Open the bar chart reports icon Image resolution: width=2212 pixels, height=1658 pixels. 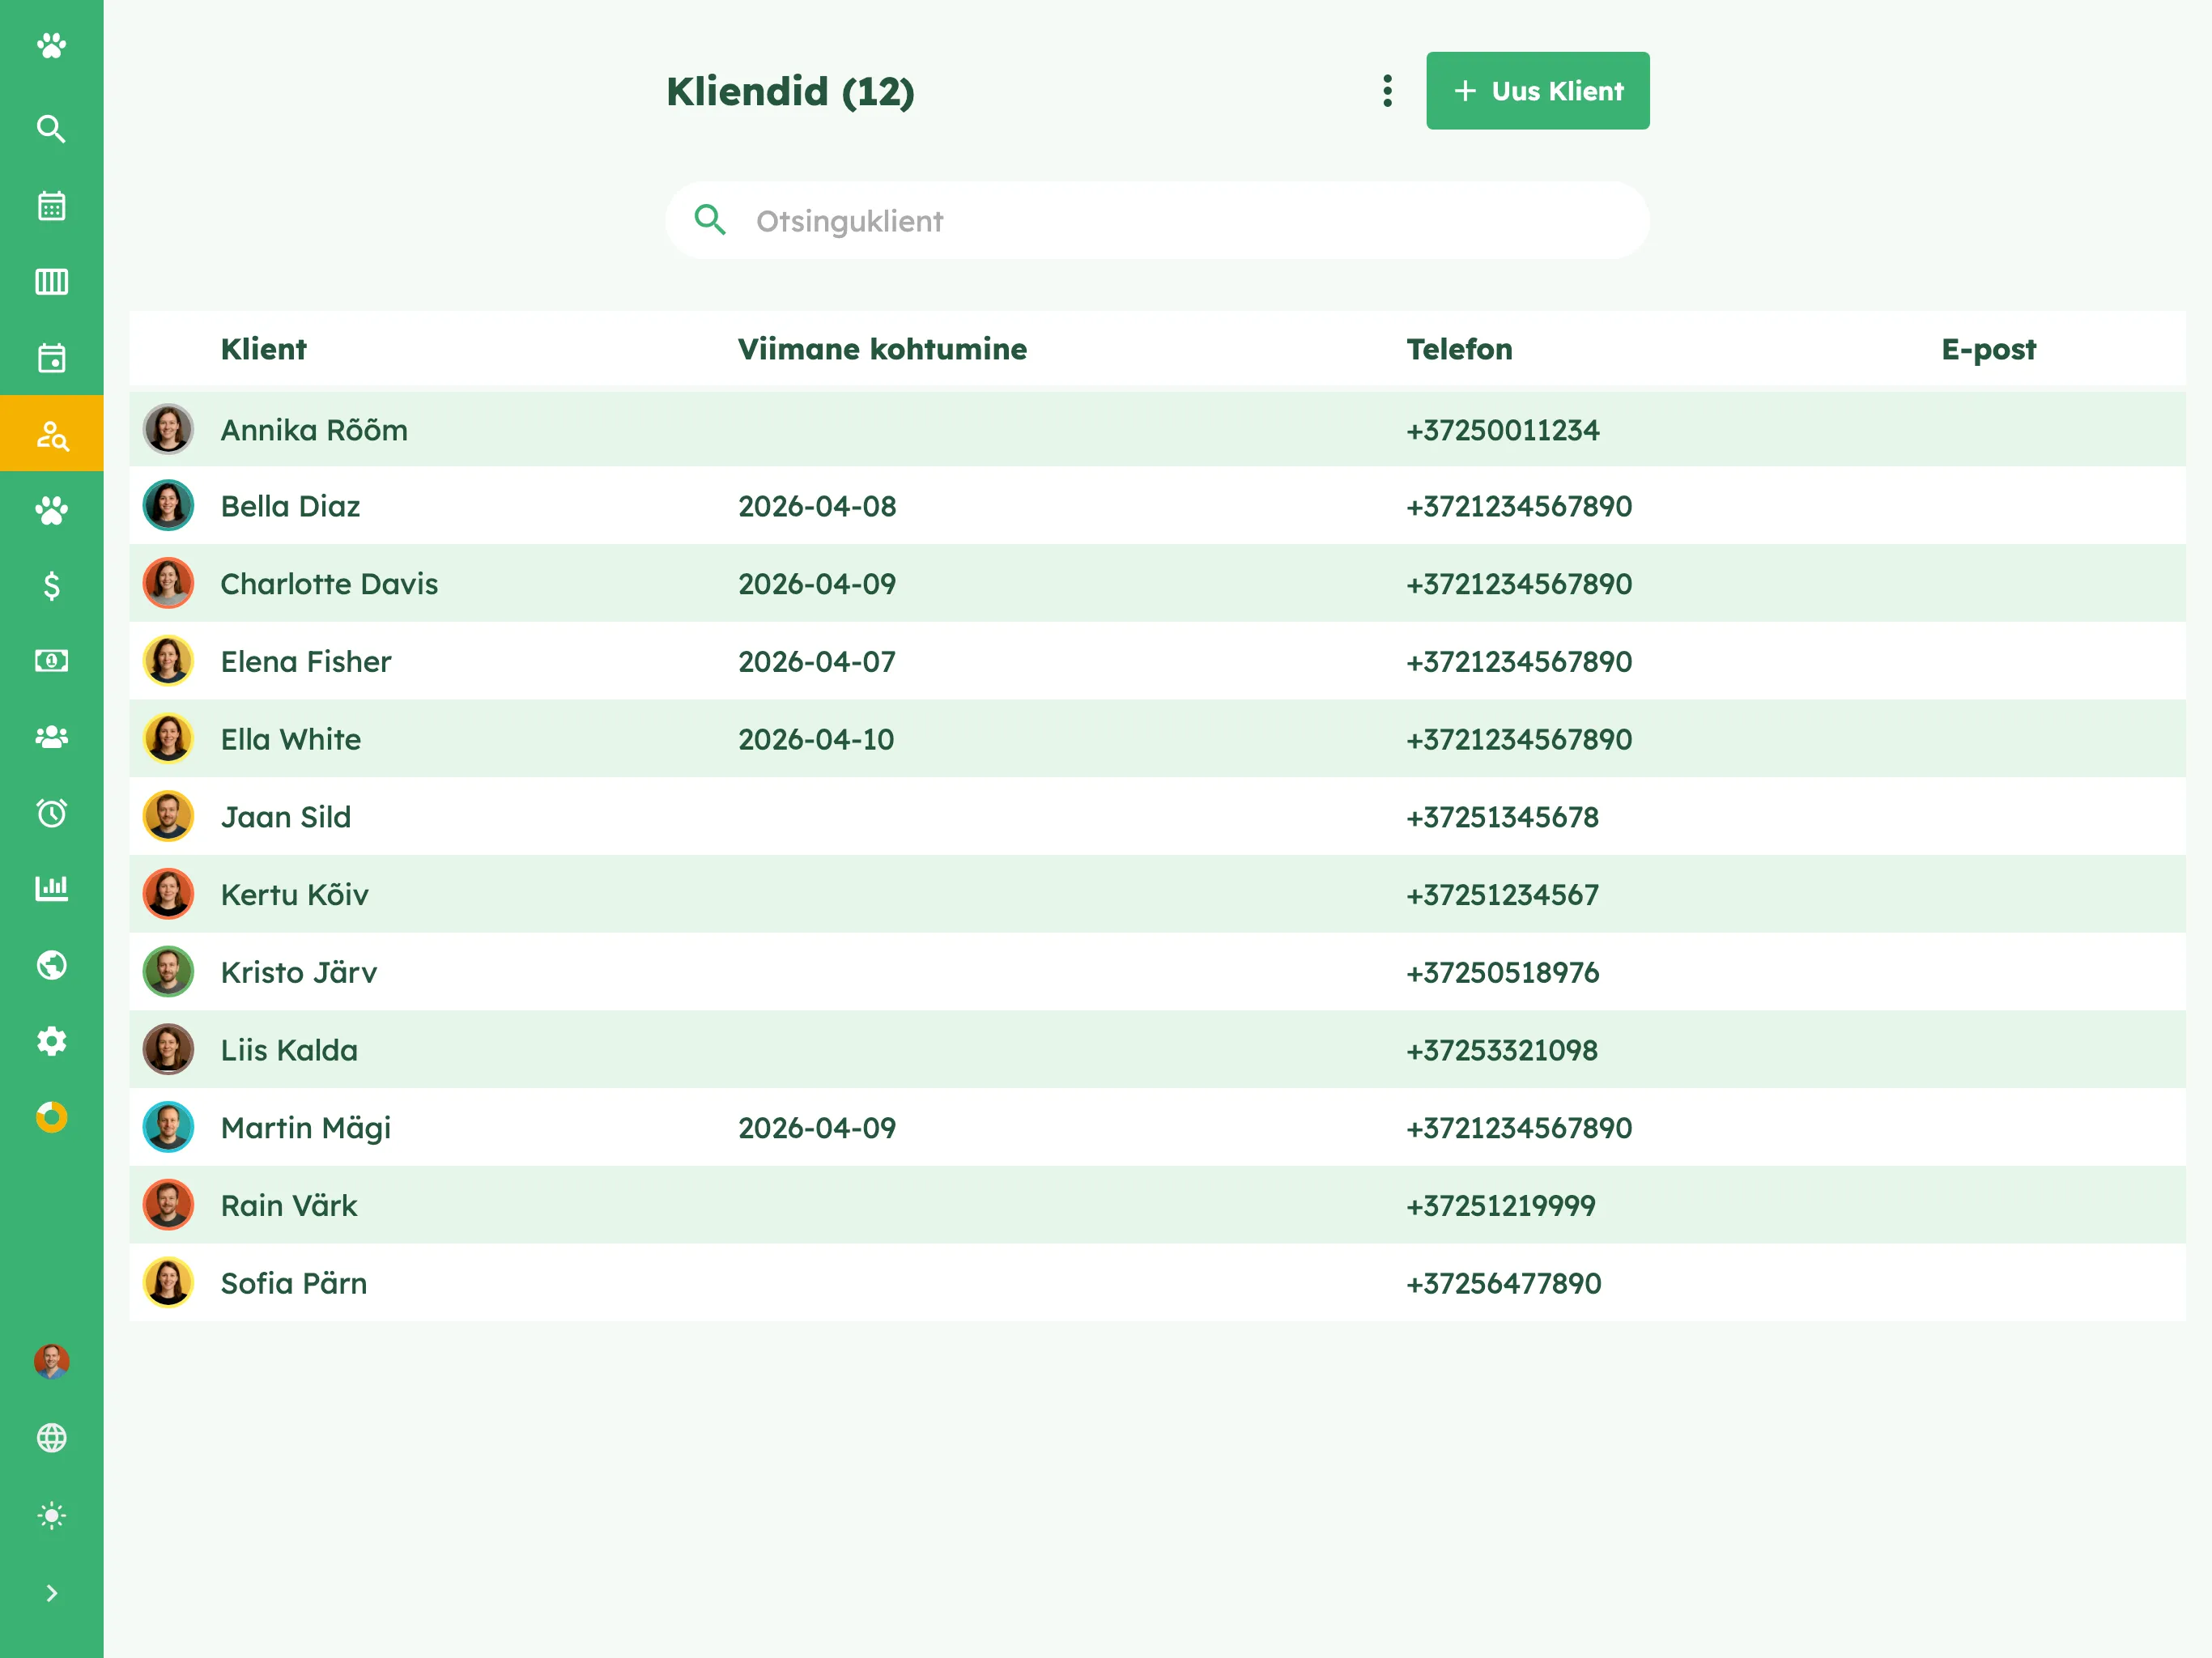[51, 888]
